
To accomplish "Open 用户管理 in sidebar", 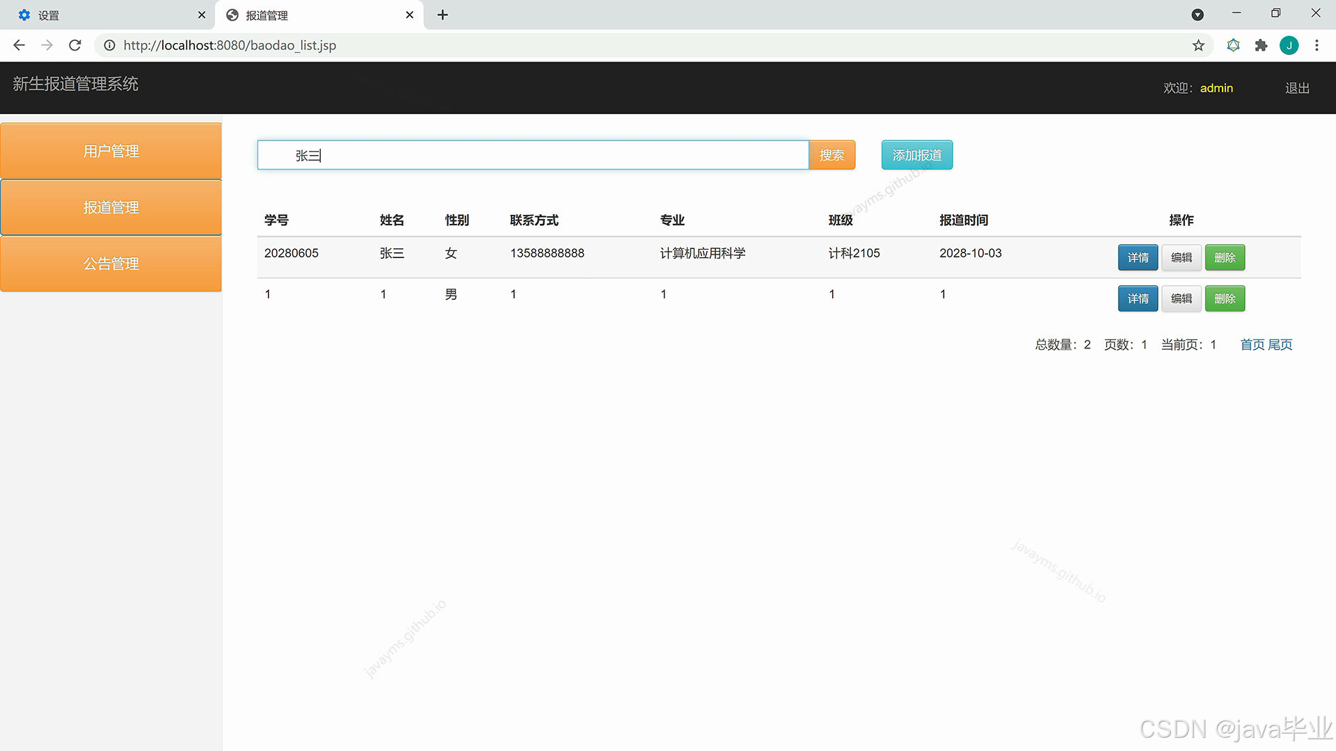I will point(111,151).
